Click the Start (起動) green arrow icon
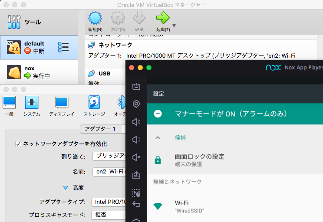 coord(163,18)
